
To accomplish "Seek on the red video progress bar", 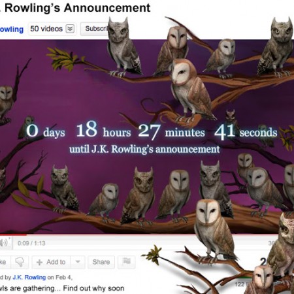I will pos(13,235).
